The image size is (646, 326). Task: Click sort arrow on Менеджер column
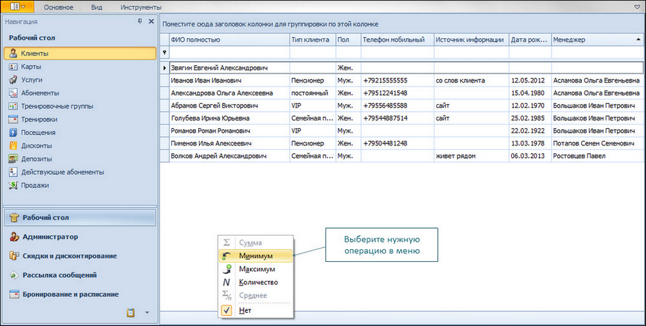tap(638, 40)
